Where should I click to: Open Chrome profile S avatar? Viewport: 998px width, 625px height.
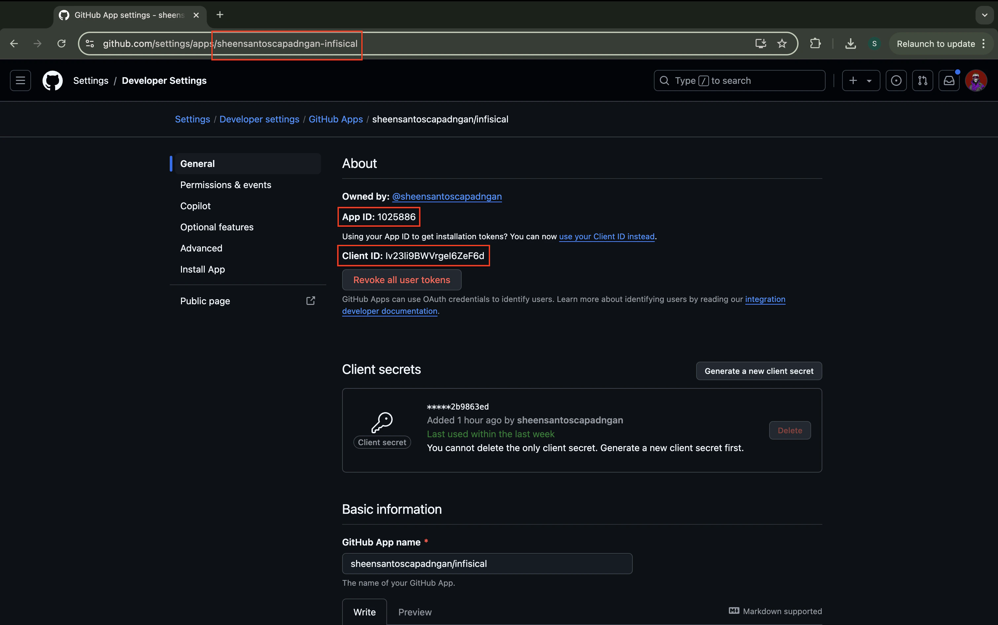point(874,44)
